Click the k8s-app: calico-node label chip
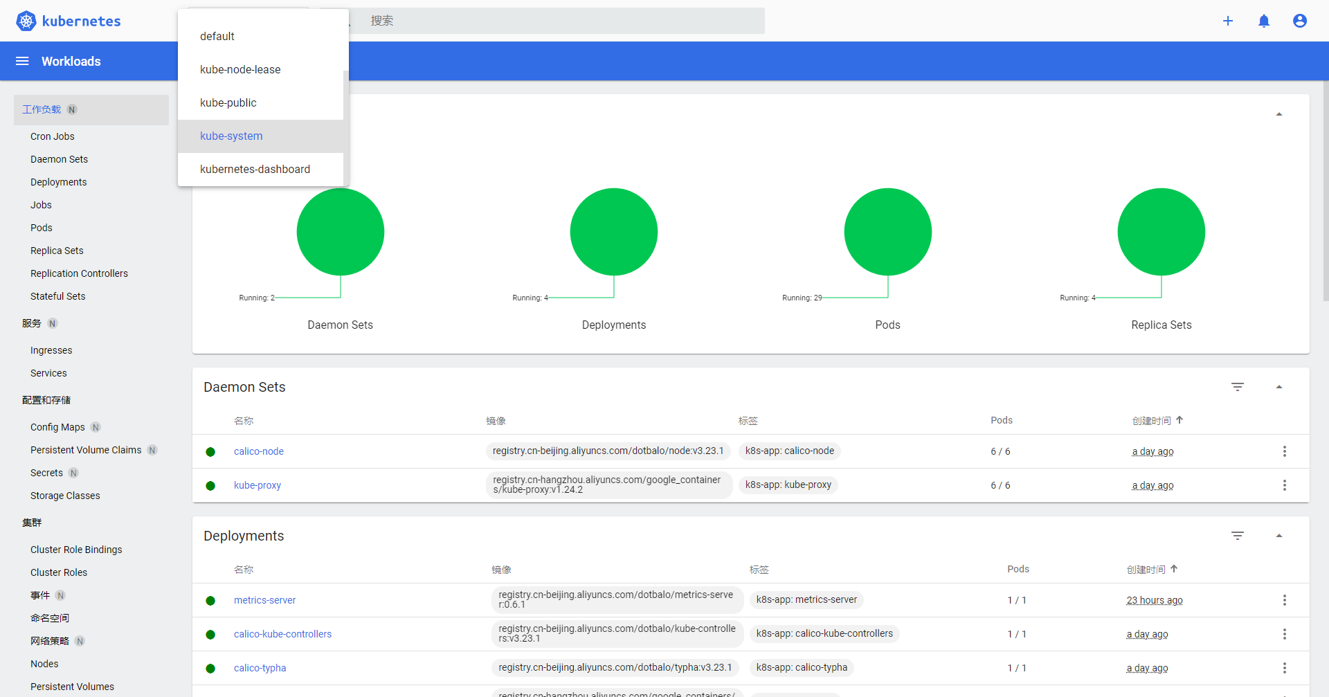1329x697 pixels. 790,451
